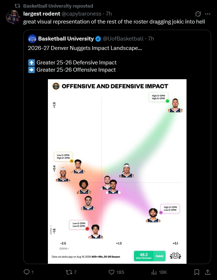
Task: Click the largest rodent display name
Action: [x=42, y=14]
